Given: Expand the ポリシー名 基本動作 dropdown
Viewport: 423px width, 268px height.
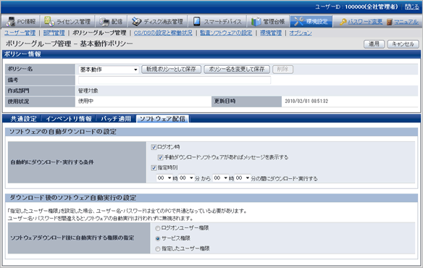Looking at the screenshot, I should 109,70.
